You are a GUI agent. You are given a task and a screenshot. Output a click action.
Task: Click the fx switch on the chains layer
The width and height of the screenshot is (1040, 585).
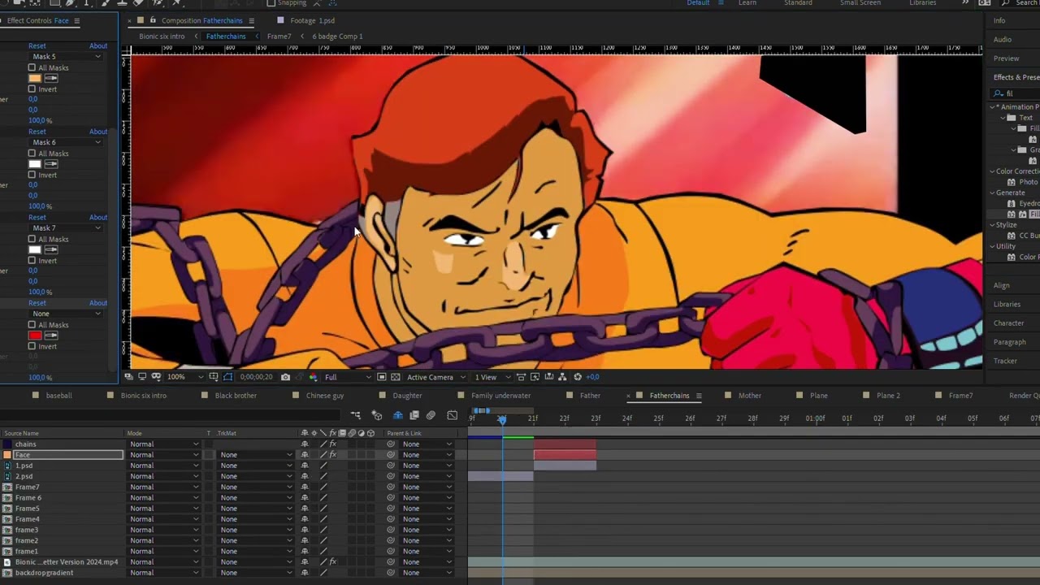pos(333,444)
